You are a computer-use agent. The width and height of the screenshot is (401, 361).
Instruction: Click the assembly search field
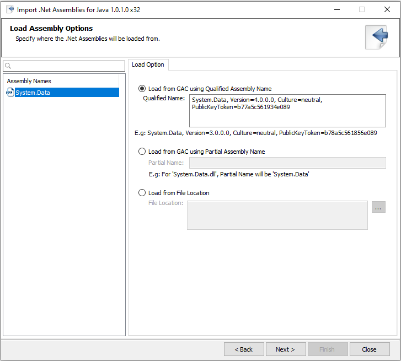(68, 66)
